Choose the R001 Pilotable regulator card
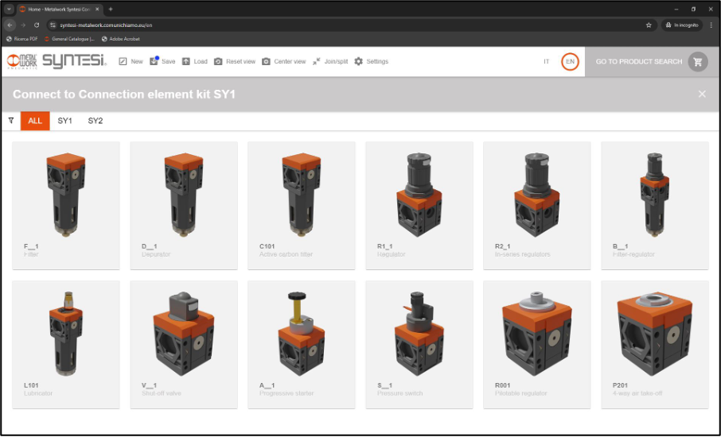Image resolution: width=721 pixels, height=437 pixels. [x=536, y=344]
